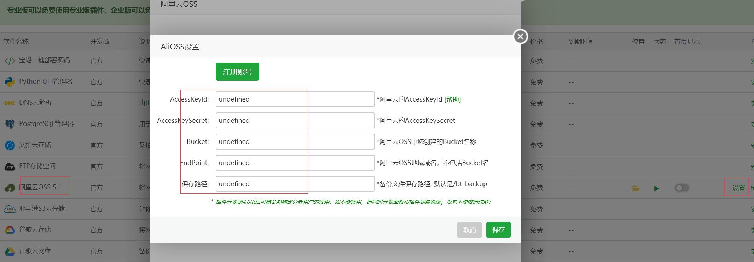This screenshot has height=262, width=754.
Task: Click the 阿里云OSS green status play icon
Action: click(656, 188)
